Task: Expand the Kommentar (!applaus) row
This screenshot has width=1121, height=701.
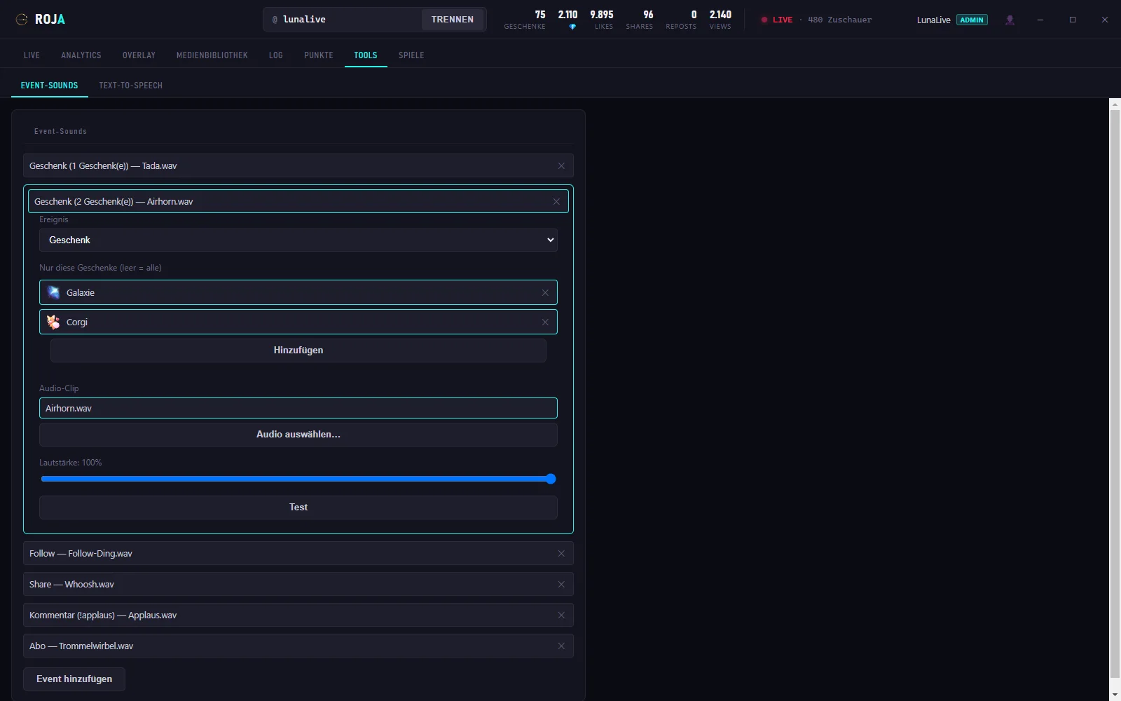Action: (x=298, y=615)
